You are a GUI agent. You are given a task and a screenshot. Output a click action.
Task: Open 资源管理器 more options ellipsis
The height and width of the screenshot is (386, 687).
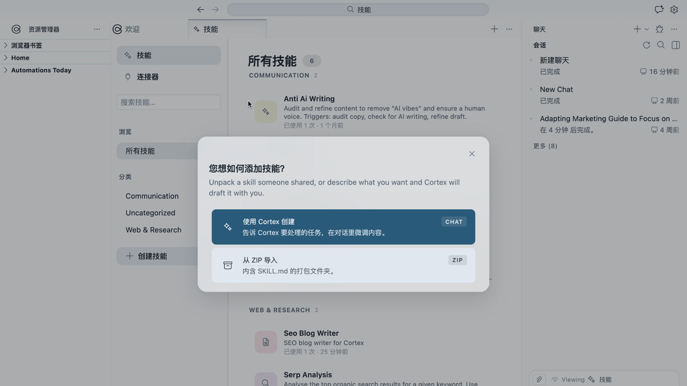tap(97, 29)
